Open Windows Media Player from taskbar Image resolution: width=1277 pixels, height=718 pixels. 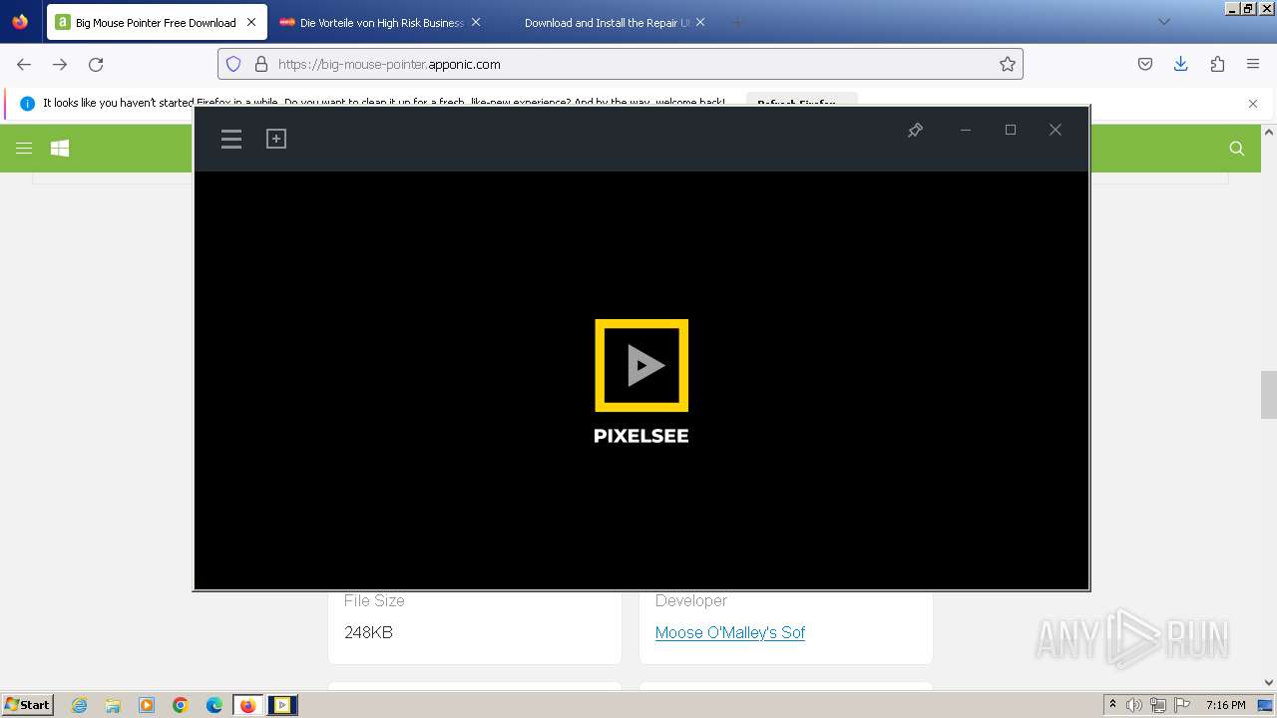coord(147,705)
